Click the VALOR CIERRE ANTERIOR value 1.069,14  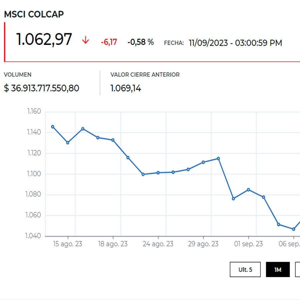[x=126, y=88]
